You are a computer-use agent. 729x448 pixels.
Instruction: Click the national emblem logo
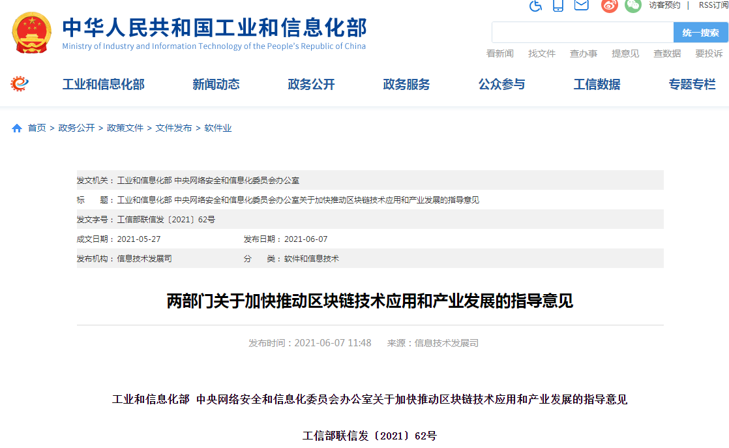[x=31, y=33]
